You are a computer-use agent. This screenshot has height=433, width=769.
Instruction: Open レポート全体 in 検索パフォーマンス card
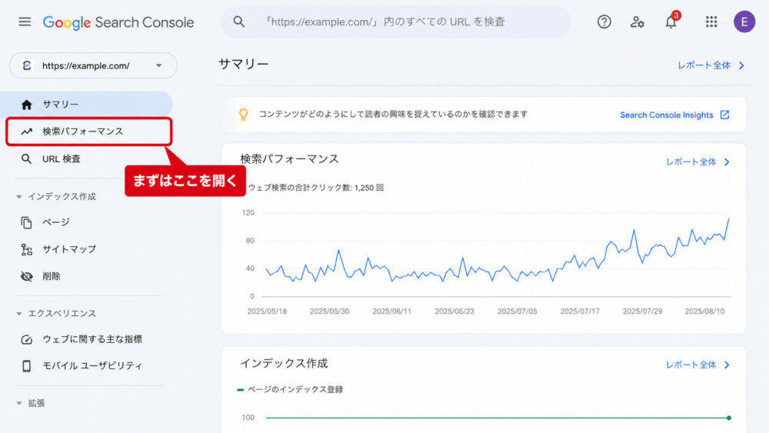point(691,162)
